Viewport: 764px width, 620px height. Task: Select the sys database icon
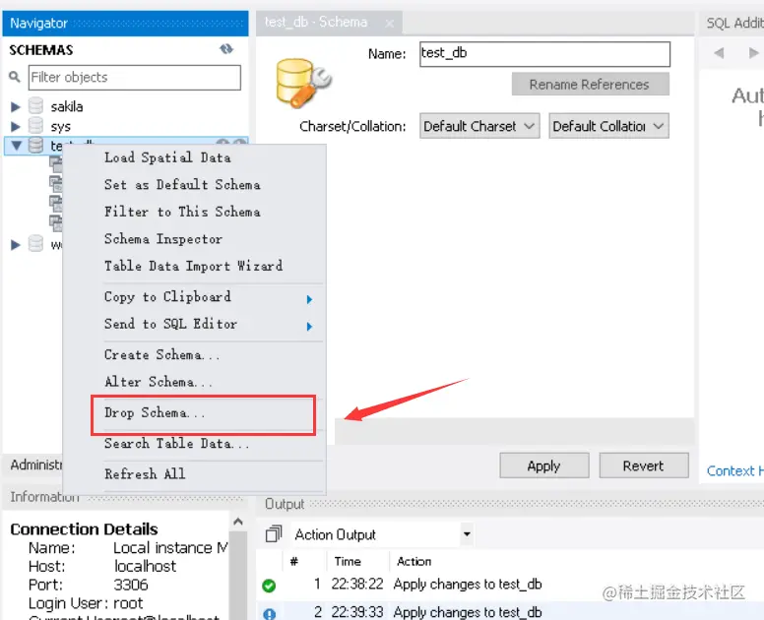[35, 126]
